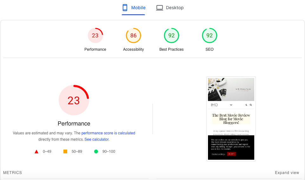Switch to the Mobile tab
Image resolution: width=305 pixels, height=180 pixels.
click(133, 8)
